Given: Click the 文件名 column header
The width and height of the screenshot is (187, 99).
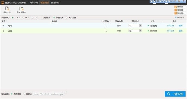Looking at the screenshot, I should pyautogui.click(x=54, y=21).
